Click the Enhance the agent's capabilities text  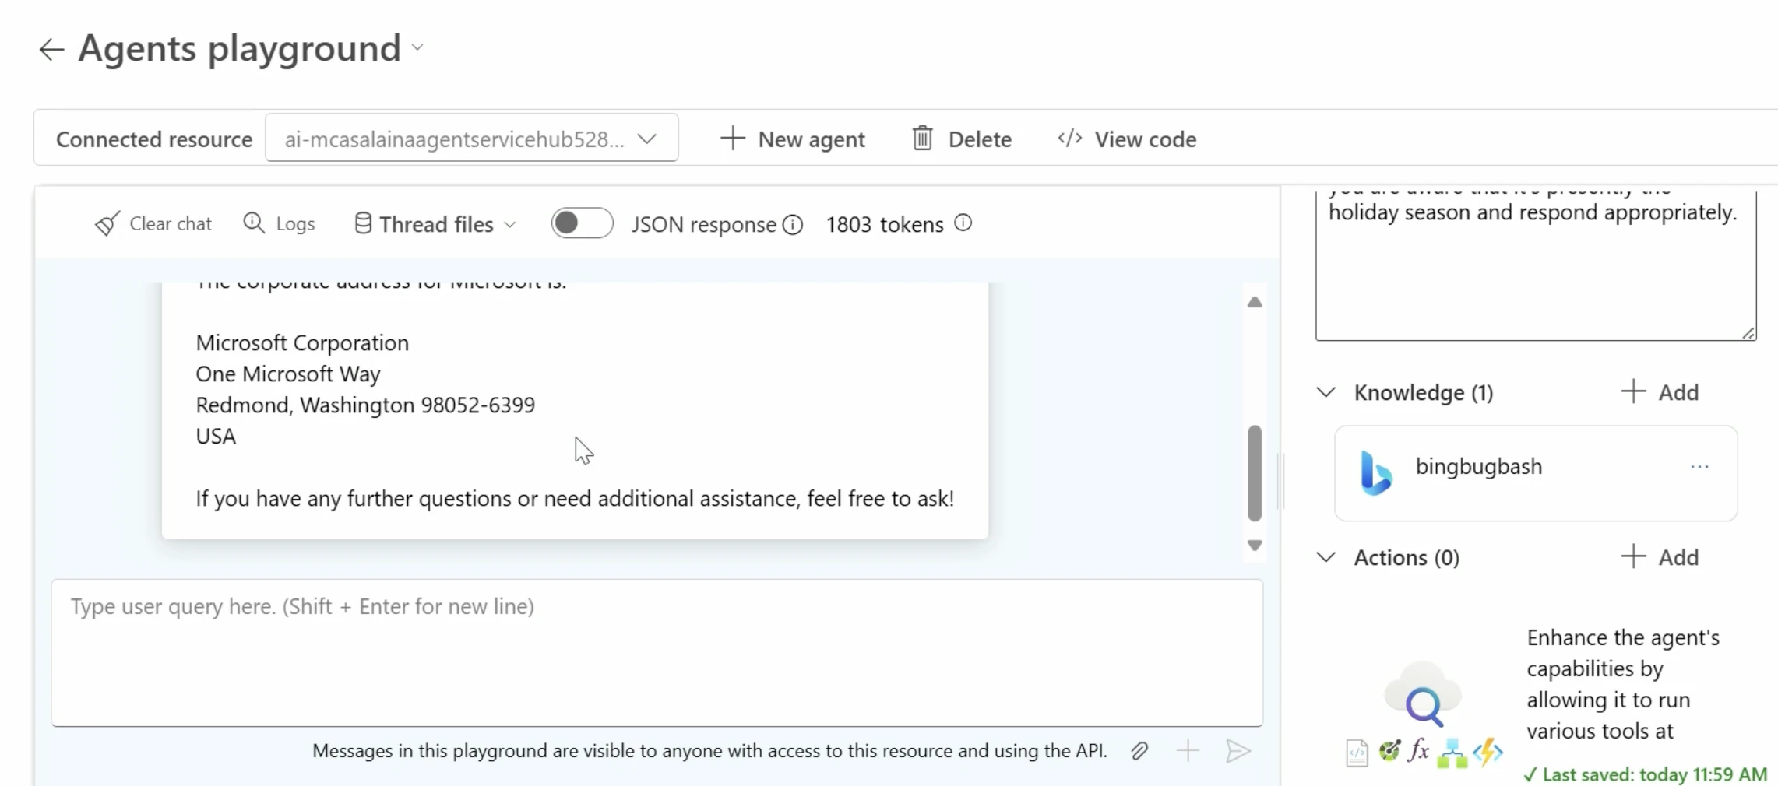coord(1624,684)
